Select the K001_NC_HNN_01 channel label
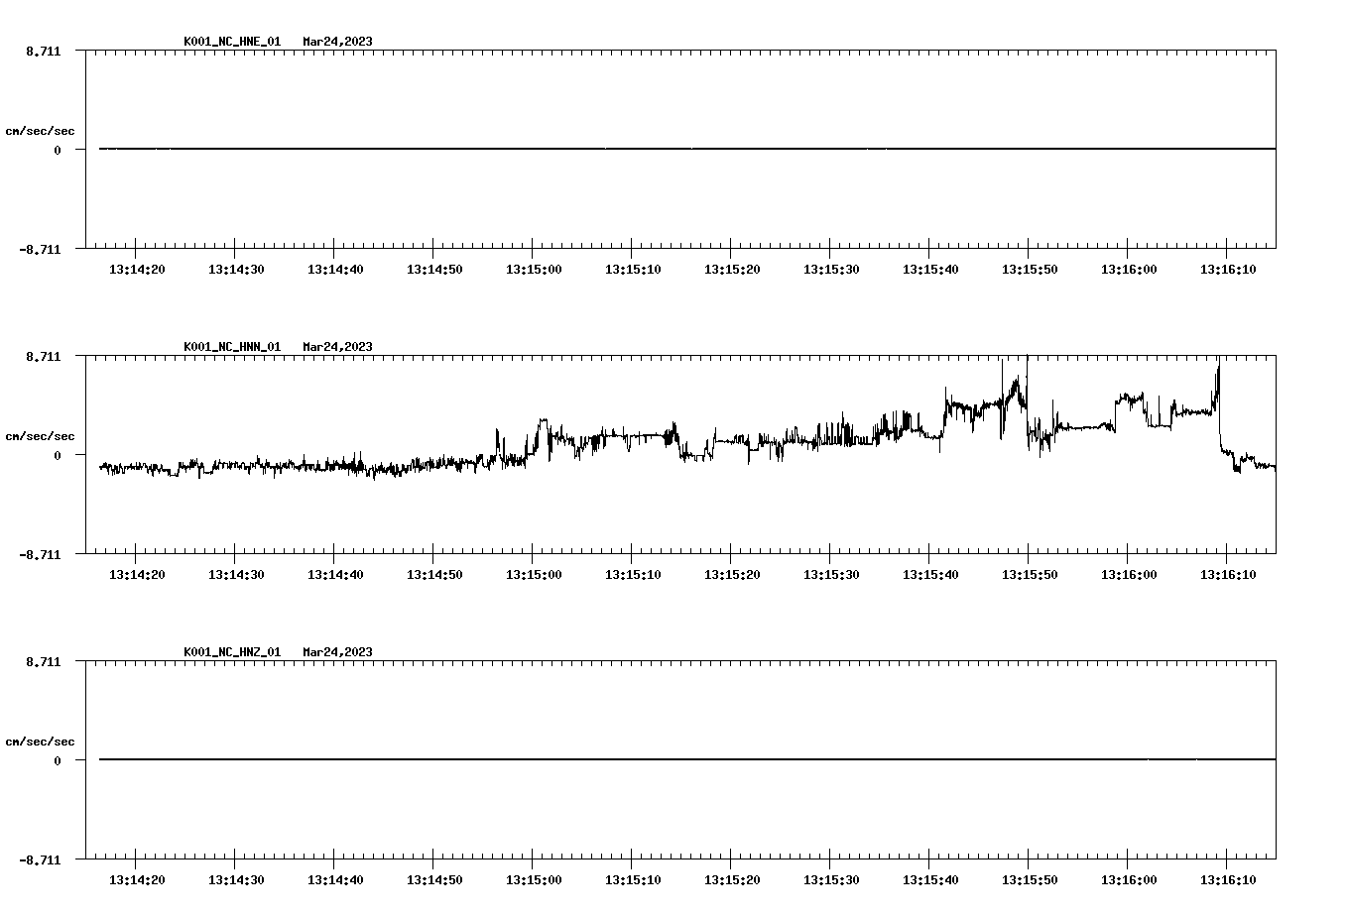1347x916 pixels. 230,347
